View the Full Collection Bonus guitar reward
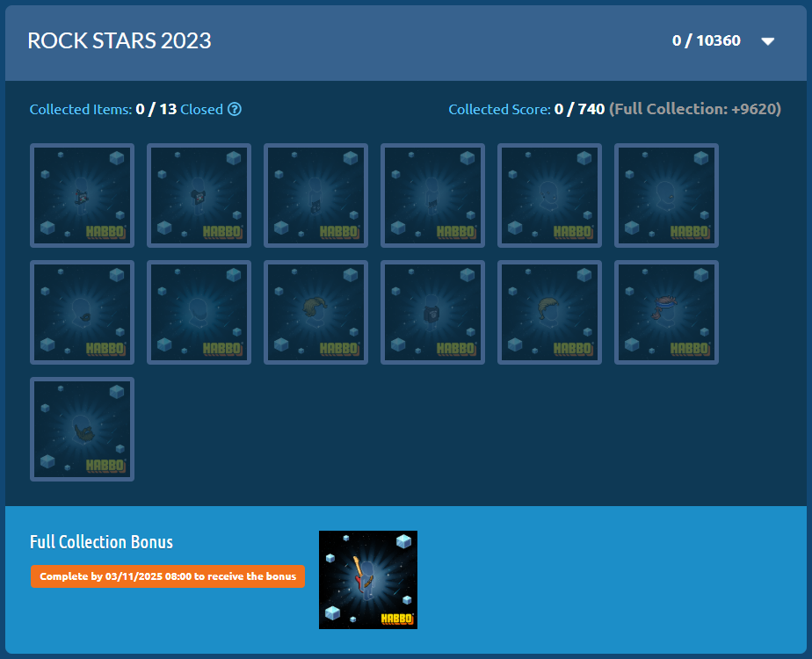This screenshot has width=812, height=659. point(368,580)
